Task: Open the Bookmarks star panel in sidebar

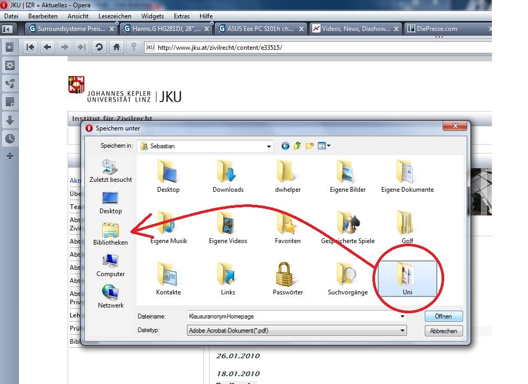Action: click(9, 47)
